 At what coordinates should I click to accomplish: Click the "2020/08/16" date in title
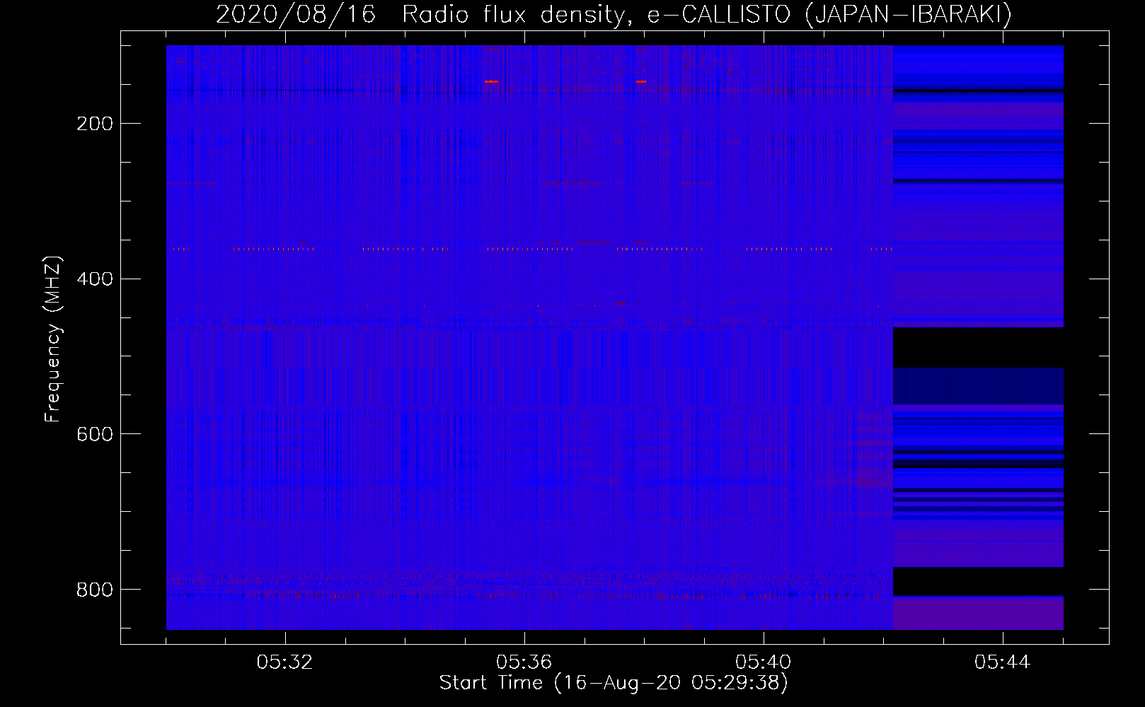(296, 14)
